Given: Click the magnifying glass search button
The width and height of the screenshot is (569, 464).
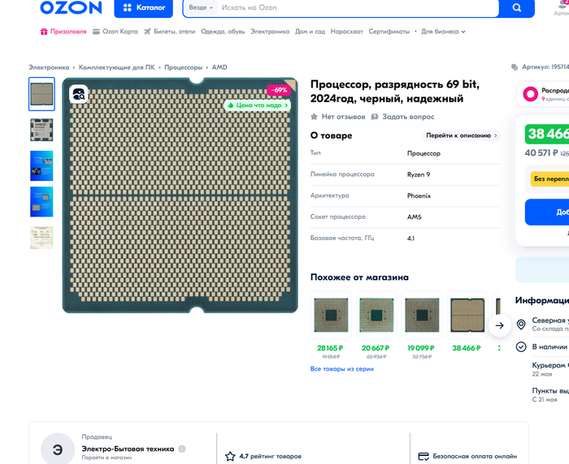Looking at the screenshot, I should (517, 8).
